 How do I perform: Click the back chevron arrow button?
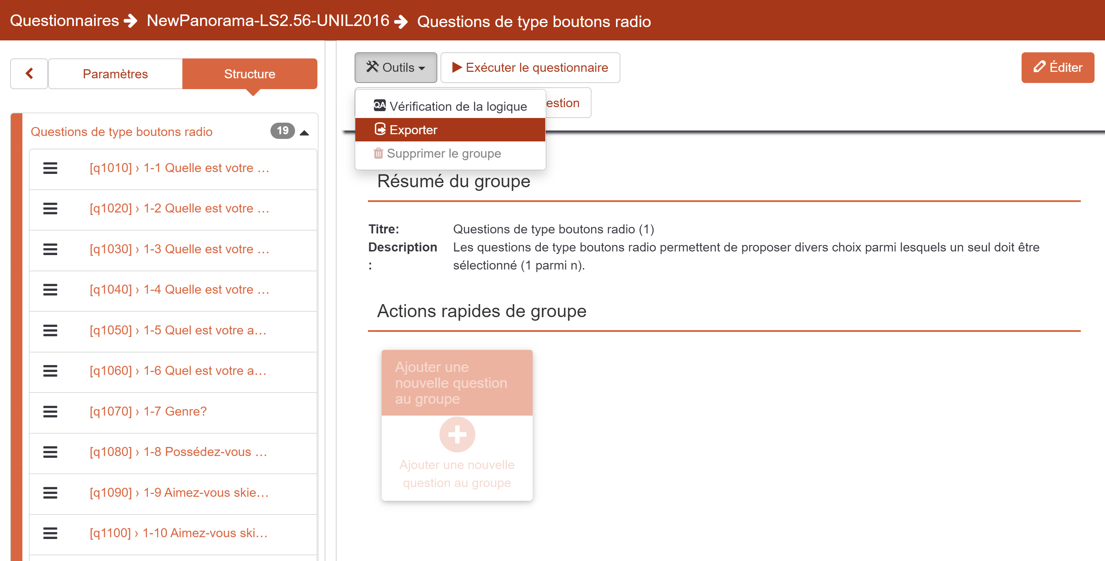[x=29, y=73]
